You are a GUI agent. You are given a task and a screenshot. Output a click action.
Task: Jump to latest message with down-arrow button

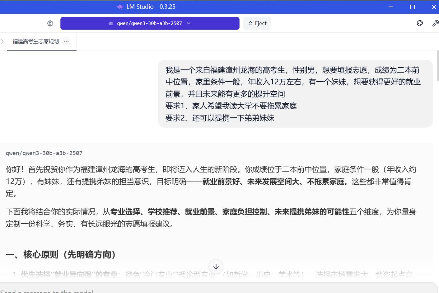coord(216,267)
